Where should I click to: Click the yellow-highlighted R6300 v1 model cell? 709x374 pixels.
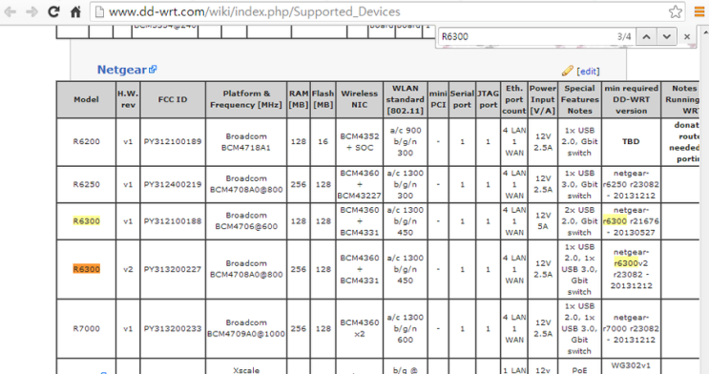point(87,221)
